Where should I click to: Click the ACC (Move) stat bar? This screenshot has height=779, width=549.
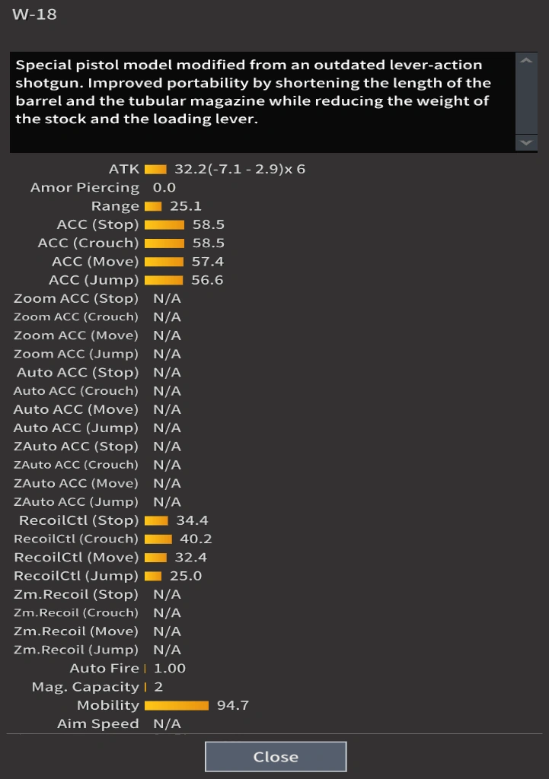click(x=164, y=262)
